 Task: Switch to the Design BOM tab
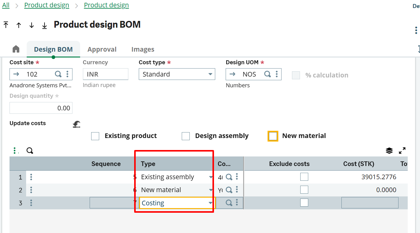53,49
